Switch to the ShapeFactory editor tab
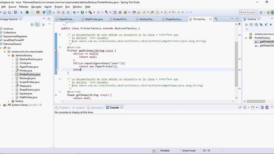The height and width of the screenshot is (154, 274). (172, 19)
